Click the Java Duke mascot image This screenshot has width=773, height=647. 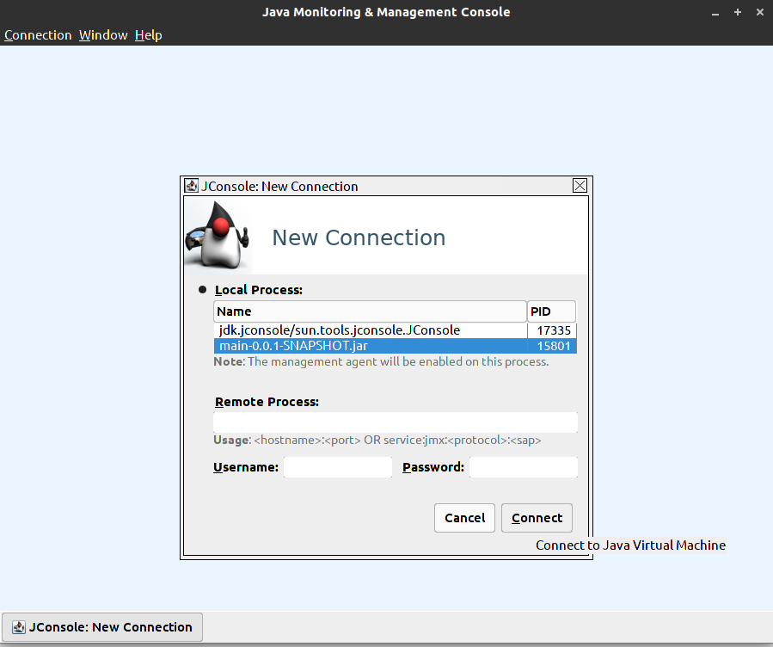218,236
